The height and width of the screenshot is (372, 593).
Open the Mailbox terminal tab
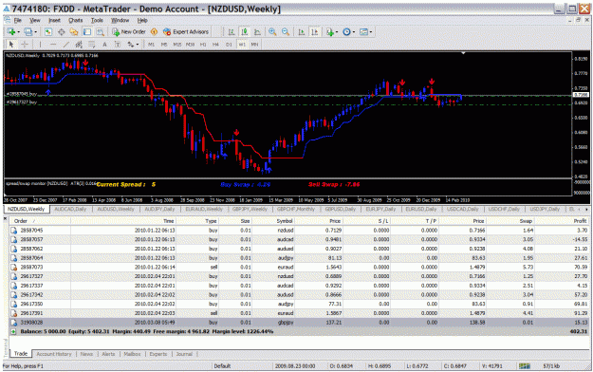pyautogui.click(x=132, y=354)
